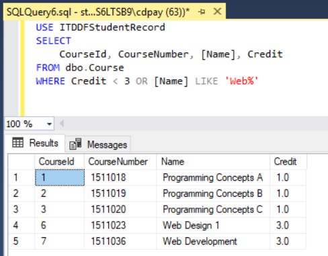Click the WHERE keyword in the query
The height and width of the screenshot is (256, 328).
coord(50,81)
